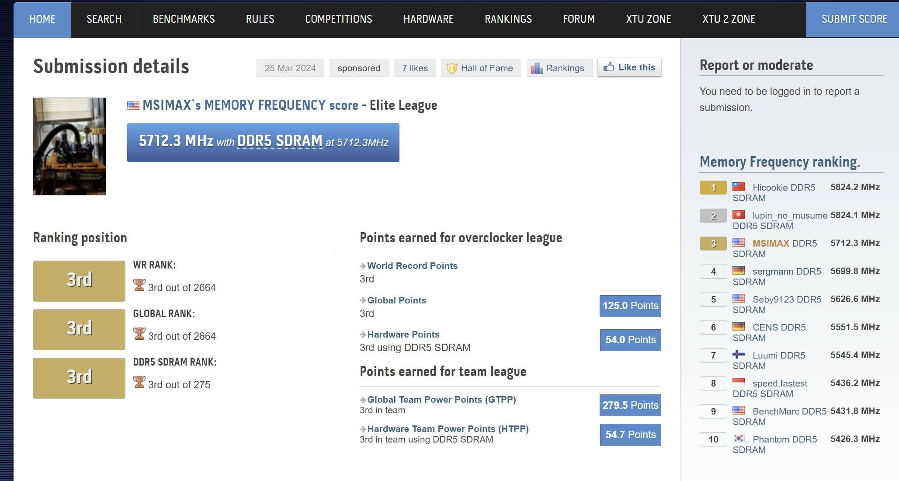Open the Hall of Fame link
This screenshot has width=899, height=481.
pos(481,68)
